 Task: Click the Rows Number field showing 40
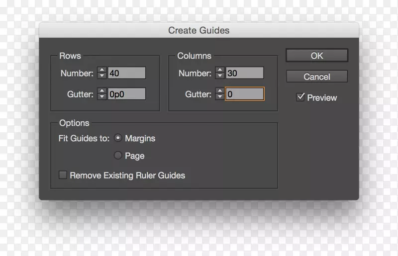pyautogui.click(x=127, y=73)
